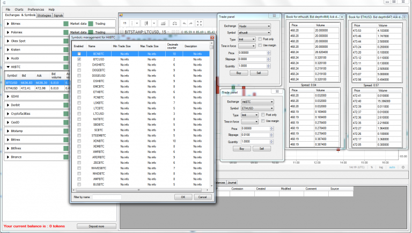
Task: Expand the Bitmex exchange row
Action: coord(8,24)
